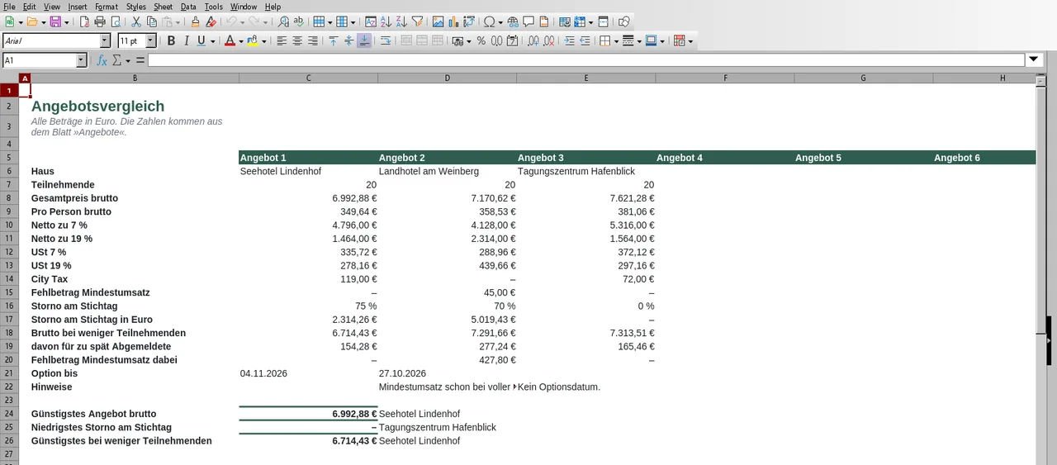
Task: Format cells as percent
Action: pos(481,40)
